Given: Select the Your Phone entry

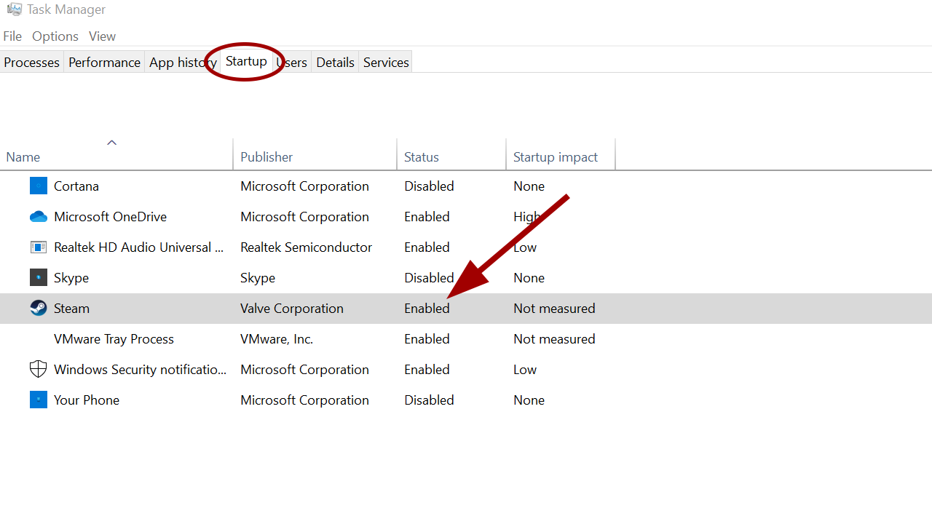Looking at the screenshot, I should click(87, 400).
